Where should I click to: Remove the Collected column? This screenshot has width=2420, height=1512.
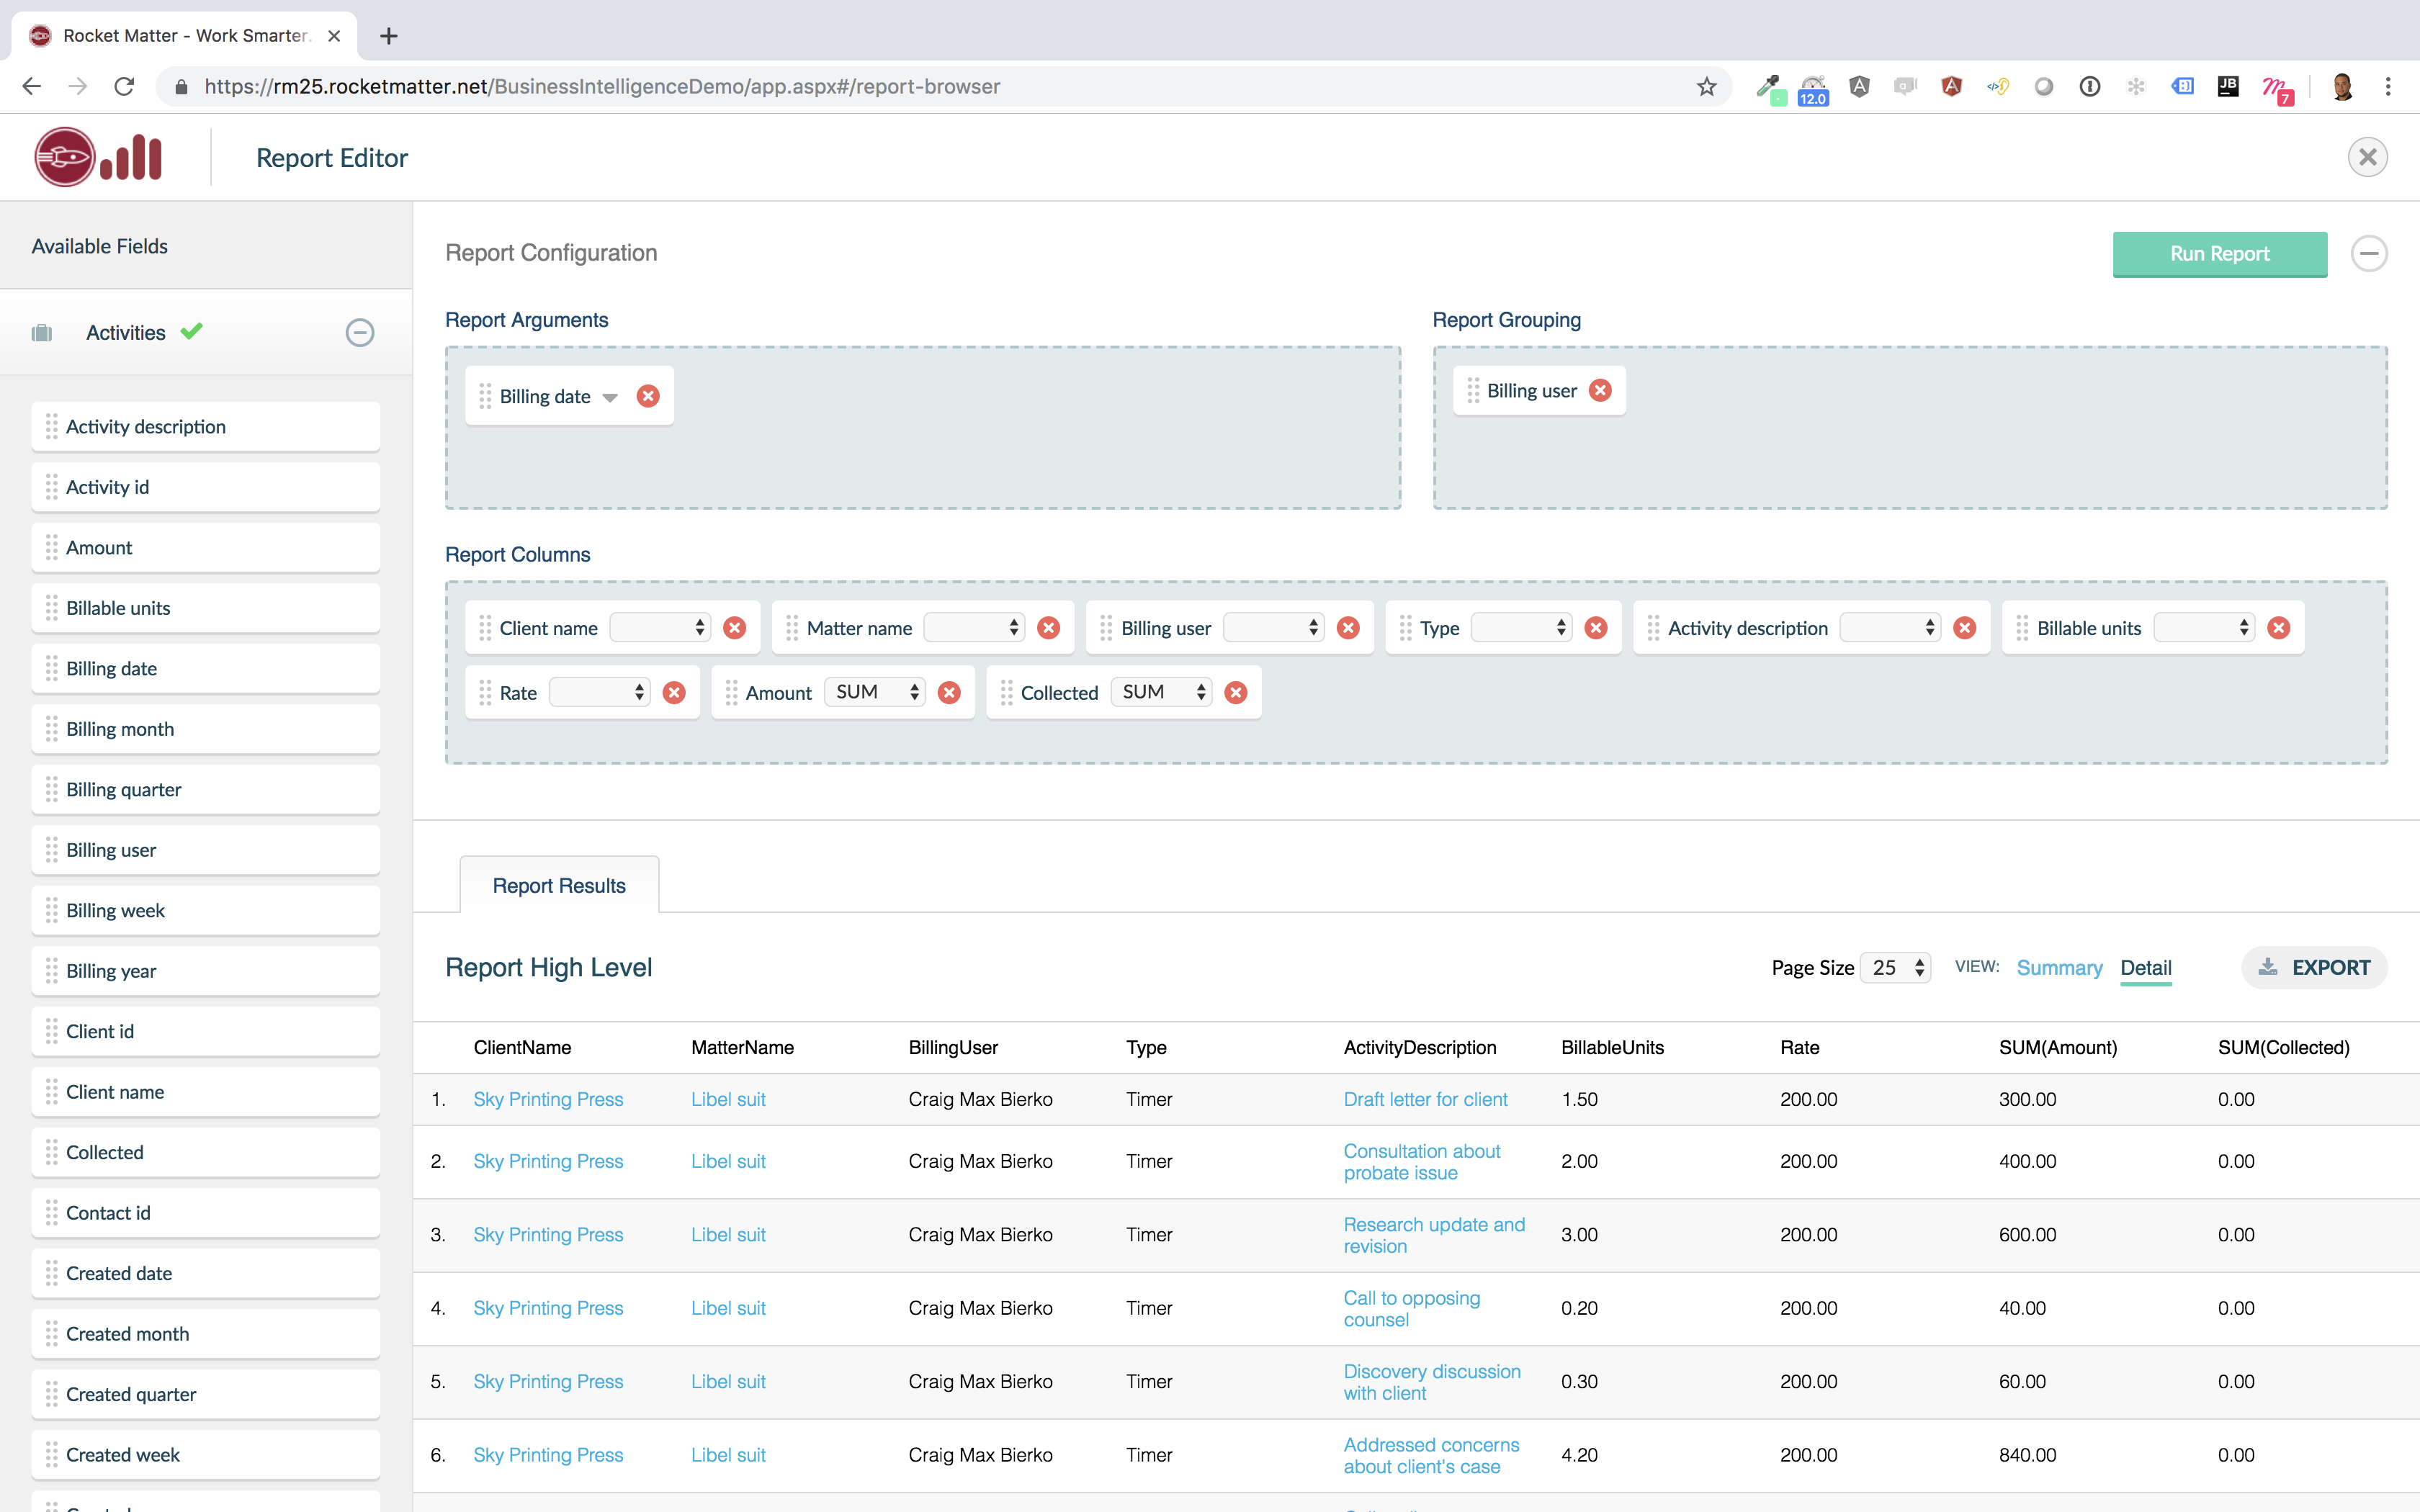coord(1237,691)
